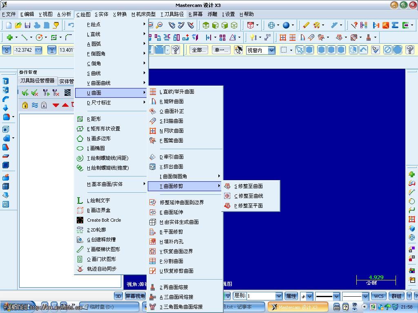The image size is (418, 313).
Task: Select I 画椭圆 menu item
Action: tap(111, 148)
